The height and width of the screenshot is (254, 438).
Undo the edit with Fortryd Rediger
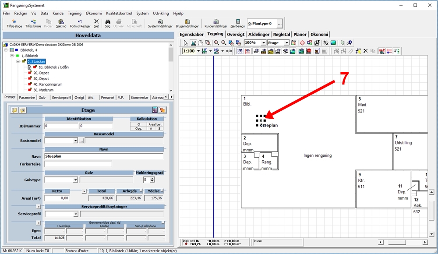tap(80, 24)
